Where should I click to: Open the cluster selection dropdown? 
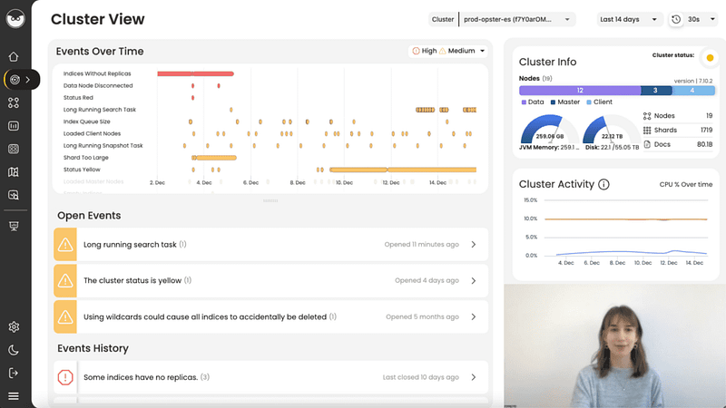tap(517, 19)
